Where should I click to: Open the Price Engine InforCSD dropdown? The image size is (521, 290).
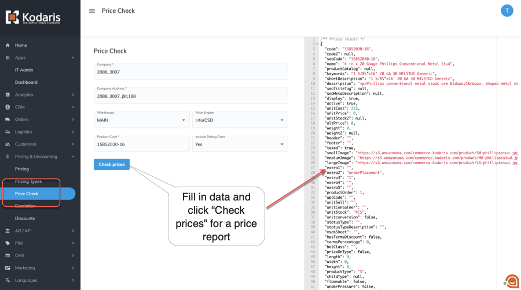click(x=240, y=120)
